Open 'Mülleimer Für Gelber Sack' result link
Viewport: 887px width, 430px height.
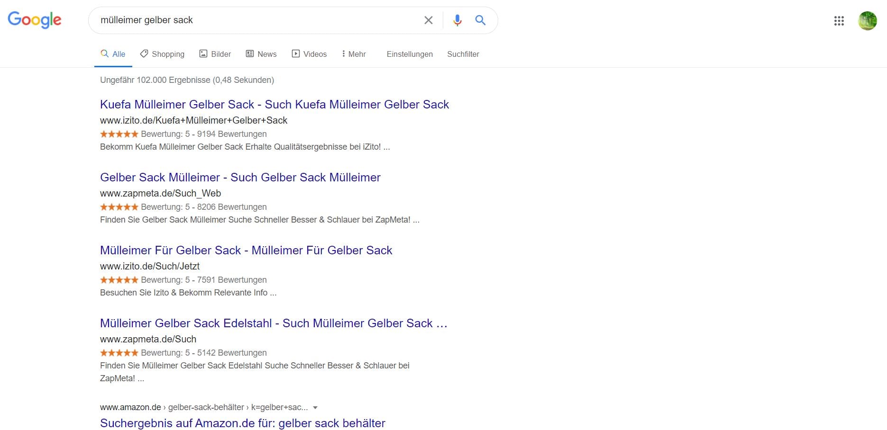[x=246, y=250]
